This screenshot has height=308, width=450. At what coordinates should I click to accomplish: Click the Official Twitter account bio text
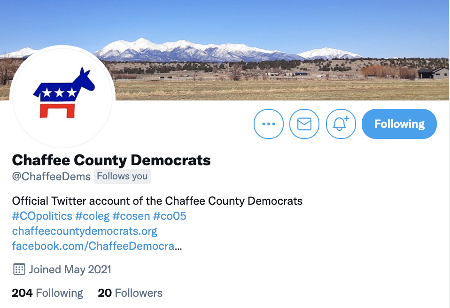click(157, 201)
